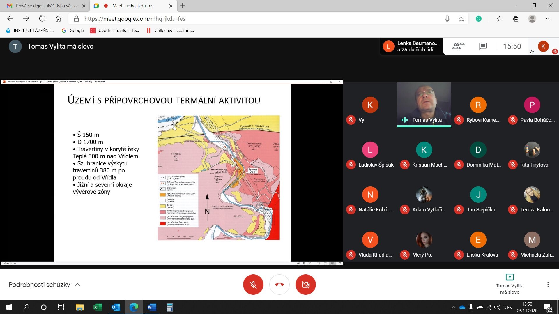
Task: Open the Favorites list icon
Action: [x=500, y=19]
